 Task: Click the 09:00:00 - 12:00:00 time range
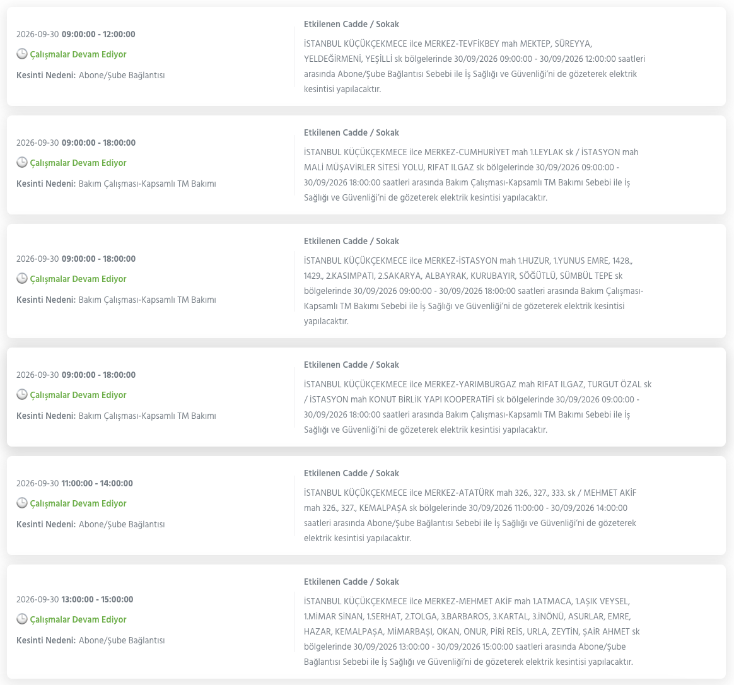coord(98,34)
